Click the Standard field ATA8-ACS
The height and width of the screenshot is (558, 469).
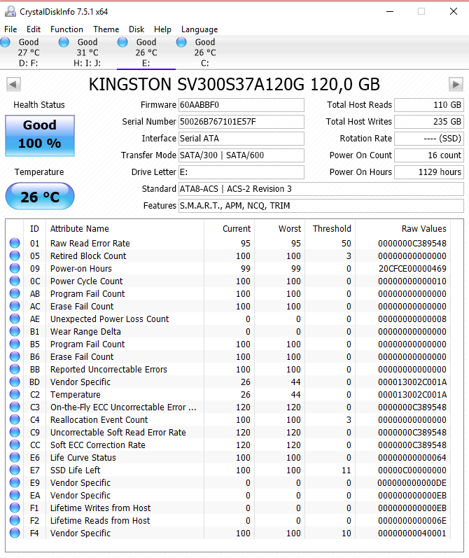(321, 189)
